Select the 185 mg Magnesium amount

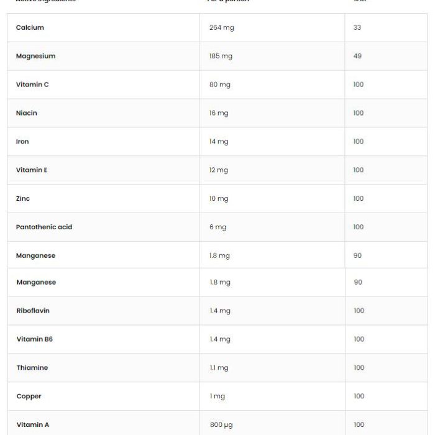(221, 56)
